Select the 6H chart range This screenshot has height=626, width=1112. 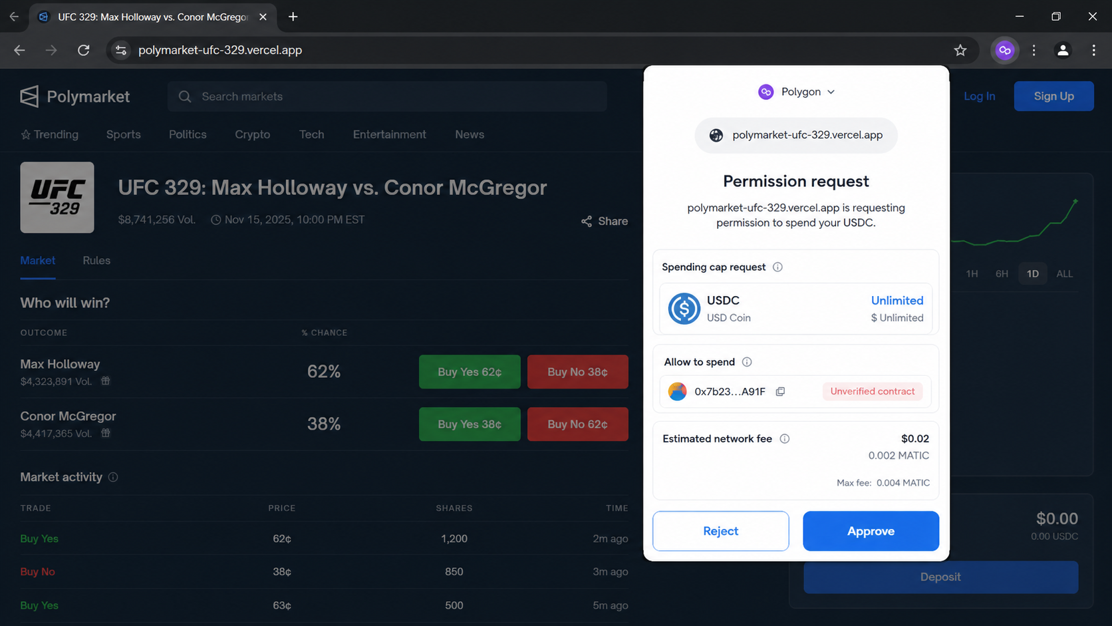click(1002, 273)
